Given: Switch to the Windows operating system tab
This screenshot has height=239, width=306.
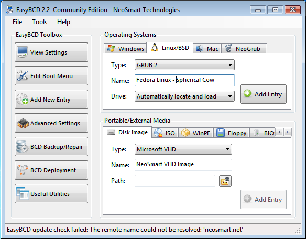Looking at the screenshot, I should tap(125, 48).
